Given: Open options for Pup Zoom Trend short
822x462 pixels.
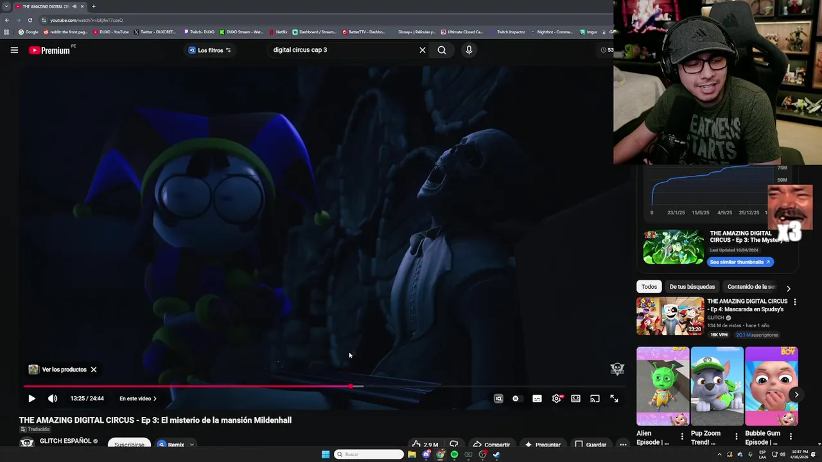Looking at the screenshot, I should click(x=736, y=436).
